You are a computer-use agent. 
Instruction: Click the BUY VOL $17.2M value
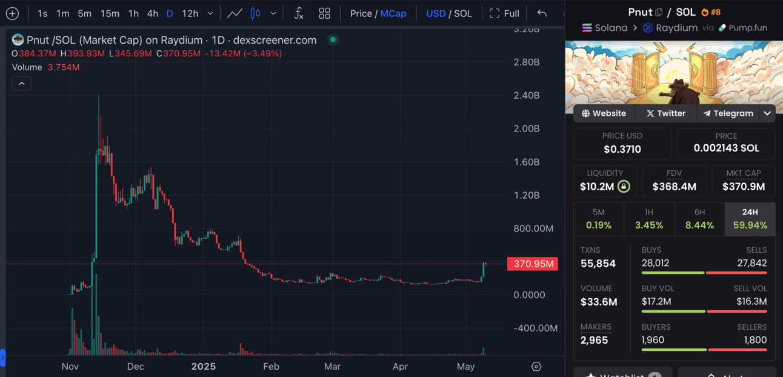[x=656, y=301]
